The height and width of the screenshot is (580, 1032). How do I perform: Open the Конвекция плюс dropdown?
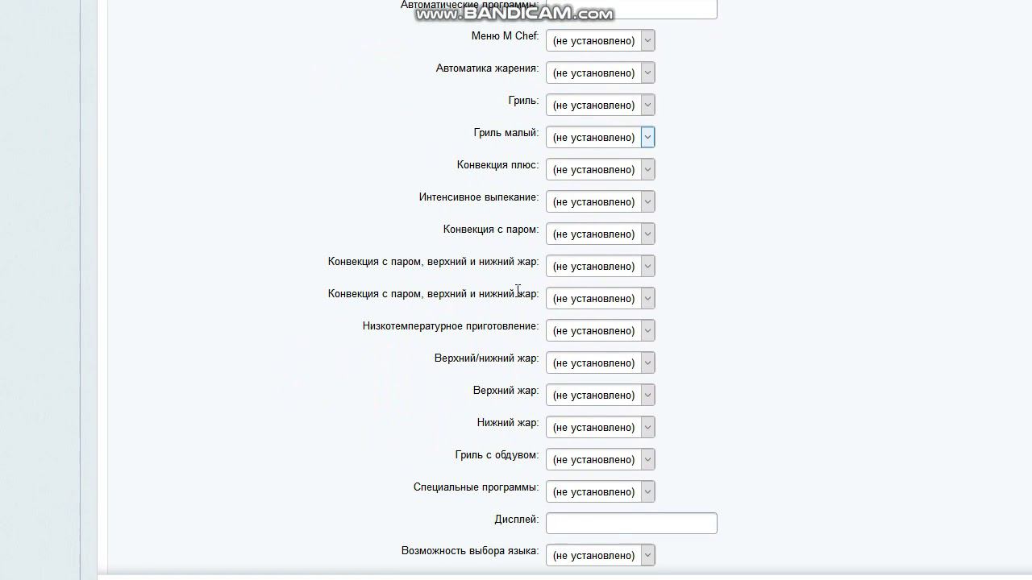[600, 169]
